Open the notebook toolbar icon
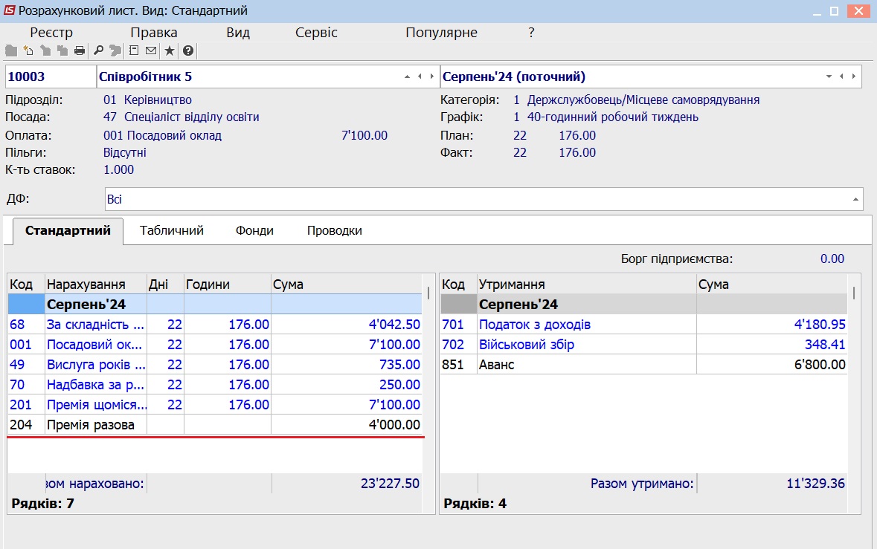The width and height of the screenshot is (877, 549). (134, 51)
